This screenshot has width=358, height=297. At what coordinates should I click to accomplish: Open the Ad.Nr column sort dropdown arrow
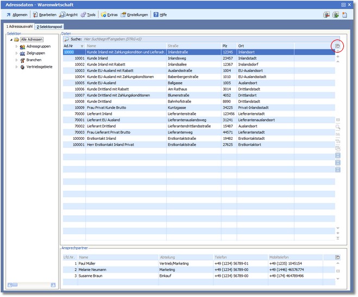82,46
